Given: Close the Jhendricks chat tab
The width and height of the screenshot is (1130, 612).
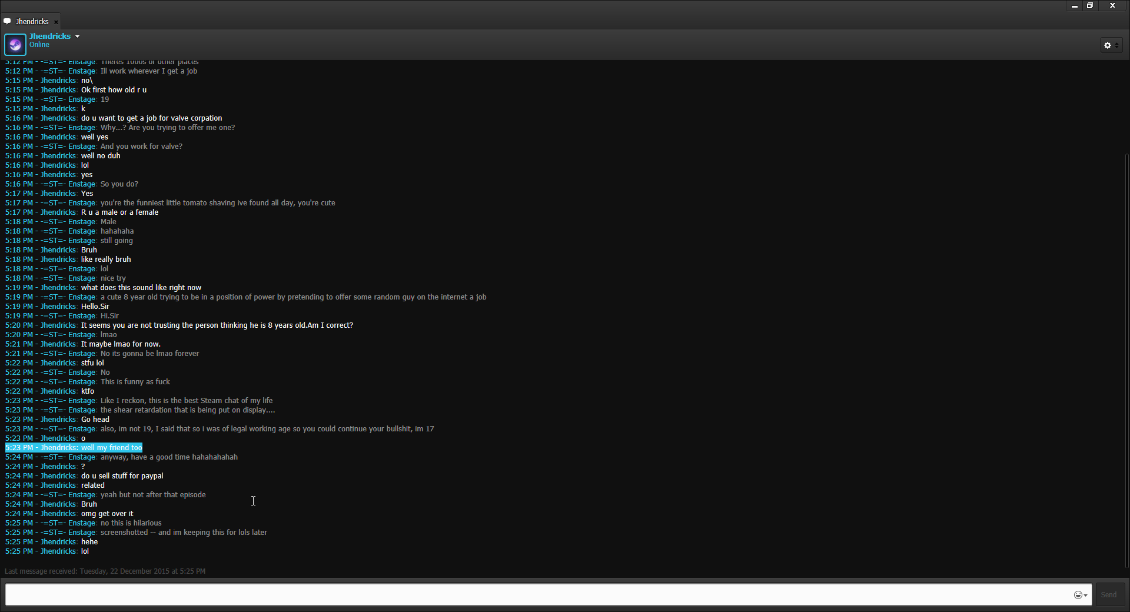Looking at the screenshot, I should [x=56, y=22].
